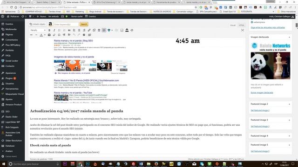Open the text color dropdown arrow
The image size is (298, 167).
click(x=45, y=35)
